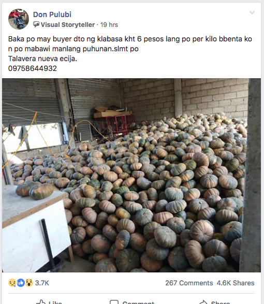
Task: Click the phone number 09758644932 text
Action: tap(33, 68)
